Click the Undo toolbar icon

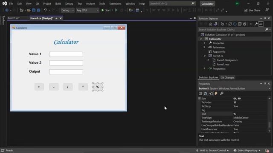click(45, 10)
